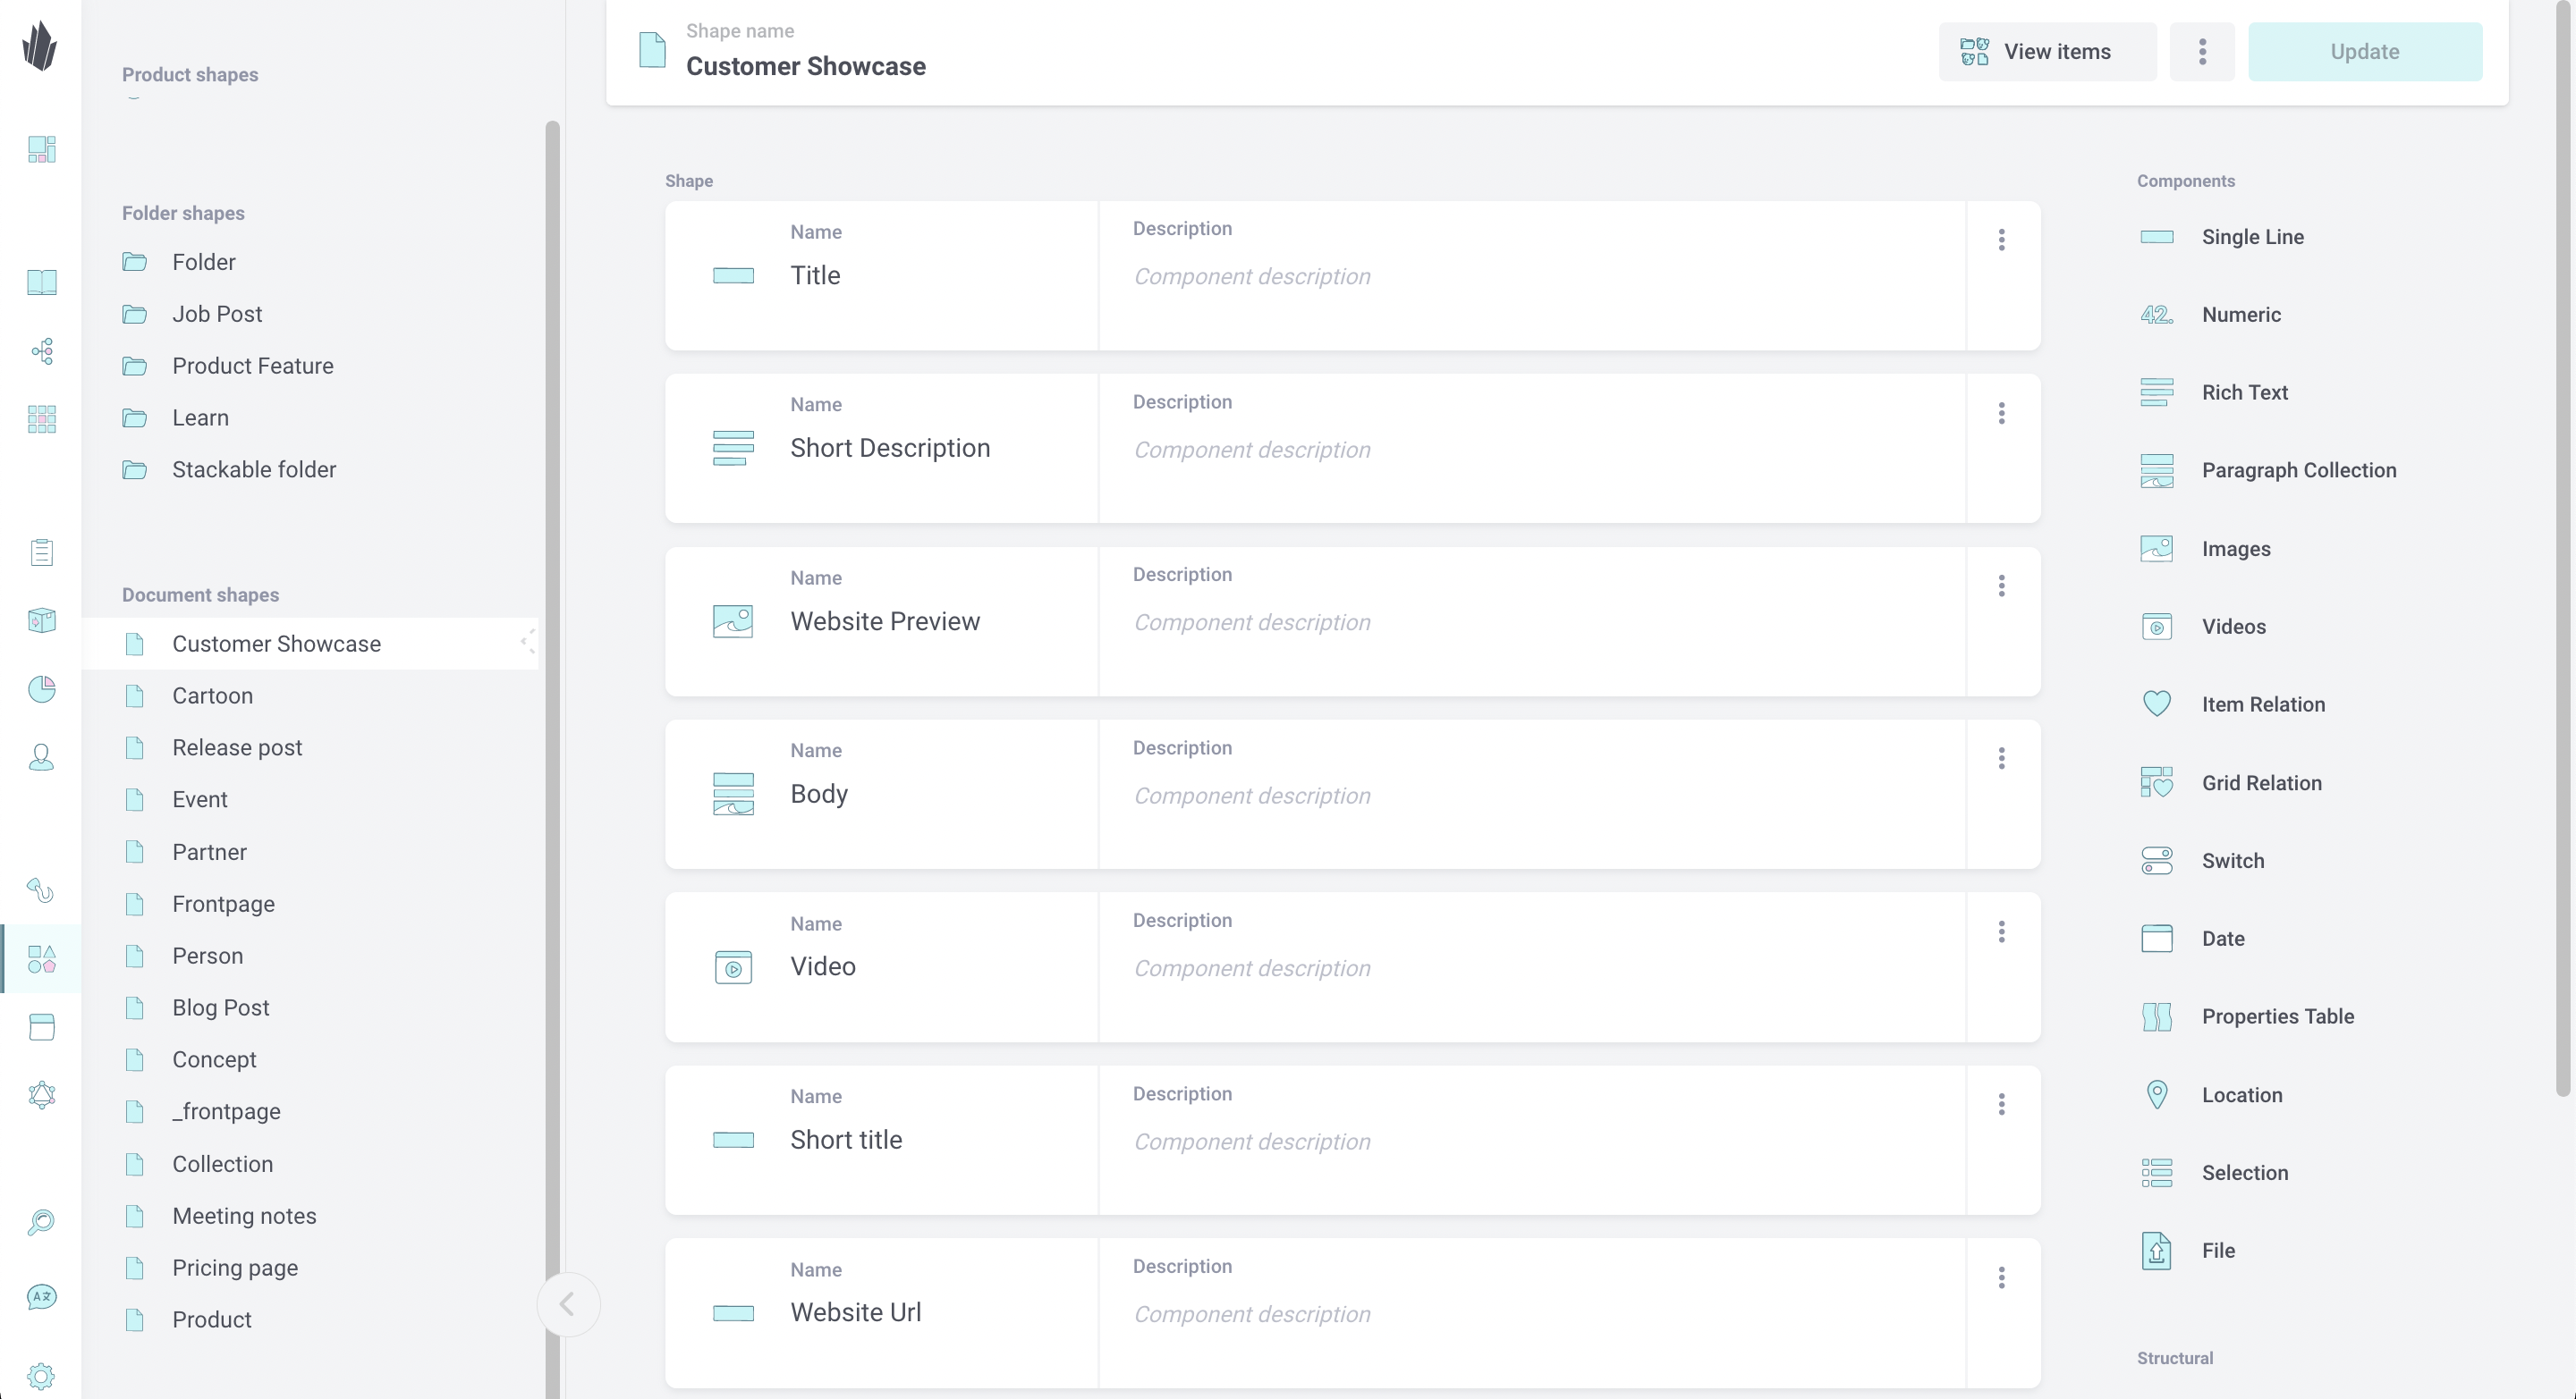This screenshot has height=1399, width=2576.
Task: Select the Concept document shape
Action: click(310, 1059)
